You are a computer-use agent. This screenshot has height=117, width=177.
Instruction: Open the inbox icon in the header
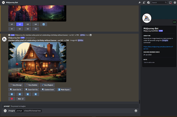170,2
